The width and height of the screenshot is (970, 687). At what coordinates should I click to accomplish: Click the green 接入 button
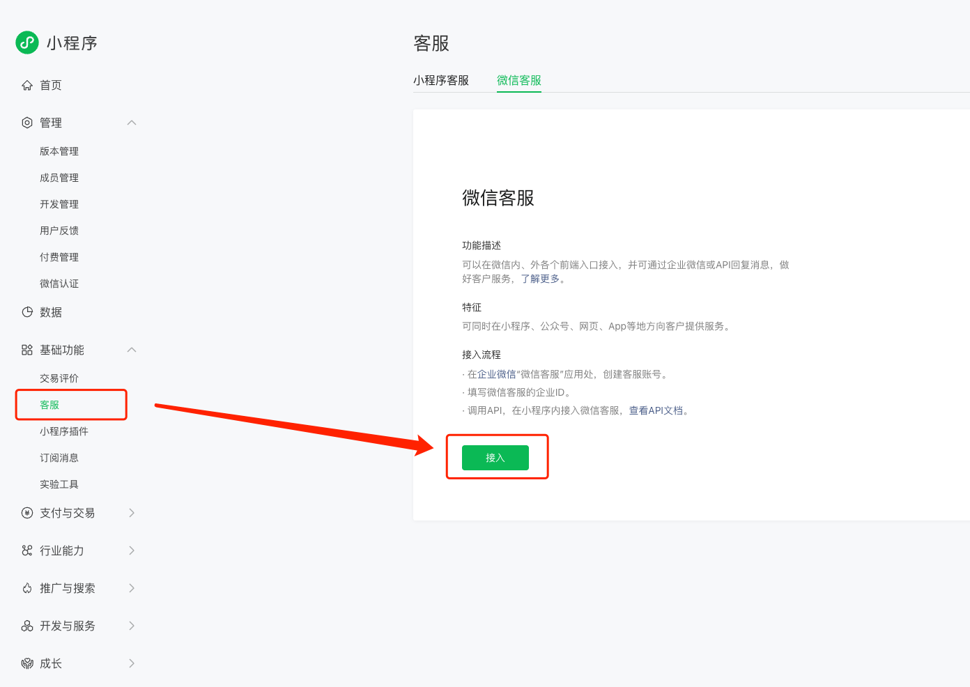(495, 458)
